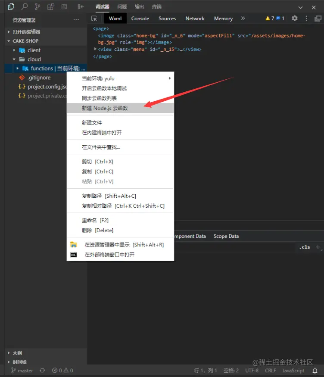Choose 复制路径 menu entry

120,196
